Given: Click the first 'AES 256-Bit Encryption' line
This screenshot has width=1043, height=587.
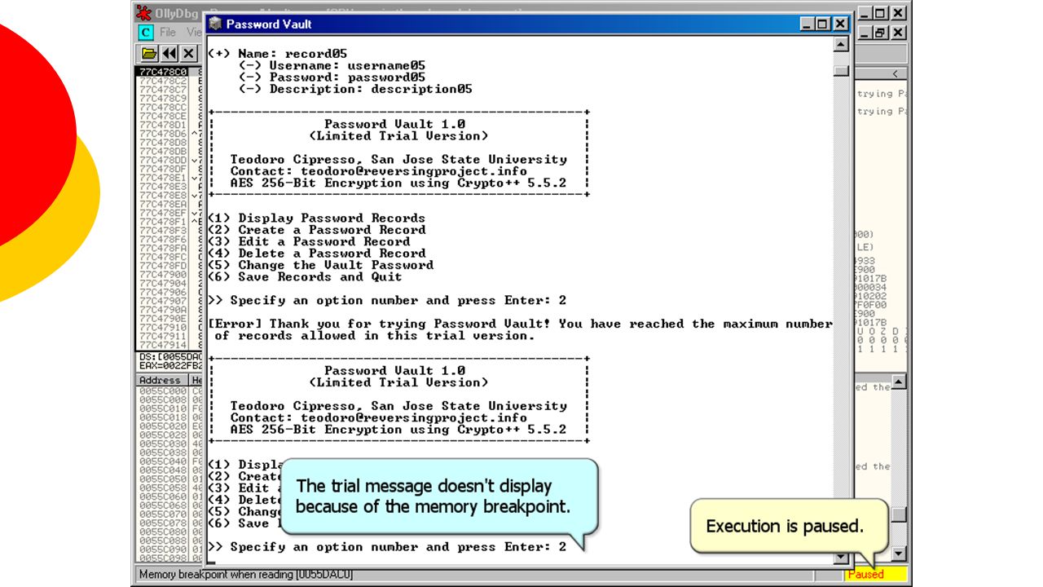Looking at the screenshot, I should (x=398, y=183).
